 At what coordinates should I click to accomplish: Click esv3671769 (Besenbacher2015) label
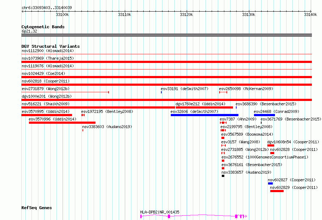click(x=291, y=119)
